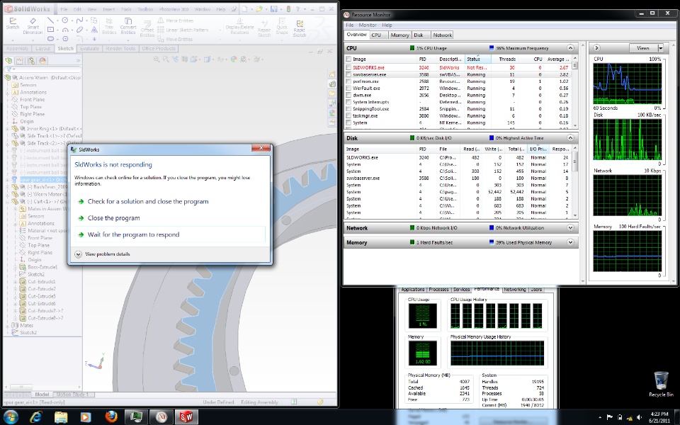This screenshot has height=425, width=680.
Task: Choose Close the program in the dialog
Action: [x=113, y=218]
